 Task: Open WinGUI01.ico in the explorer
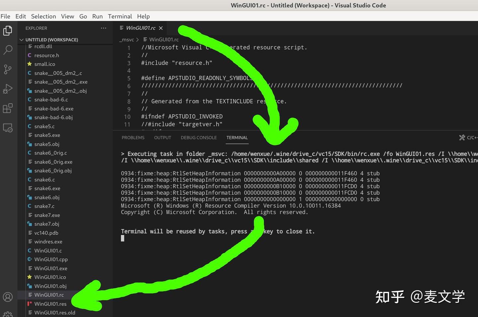click(50, 277)
